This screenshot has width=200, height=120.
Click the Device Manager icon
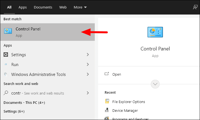coord(107,110)
